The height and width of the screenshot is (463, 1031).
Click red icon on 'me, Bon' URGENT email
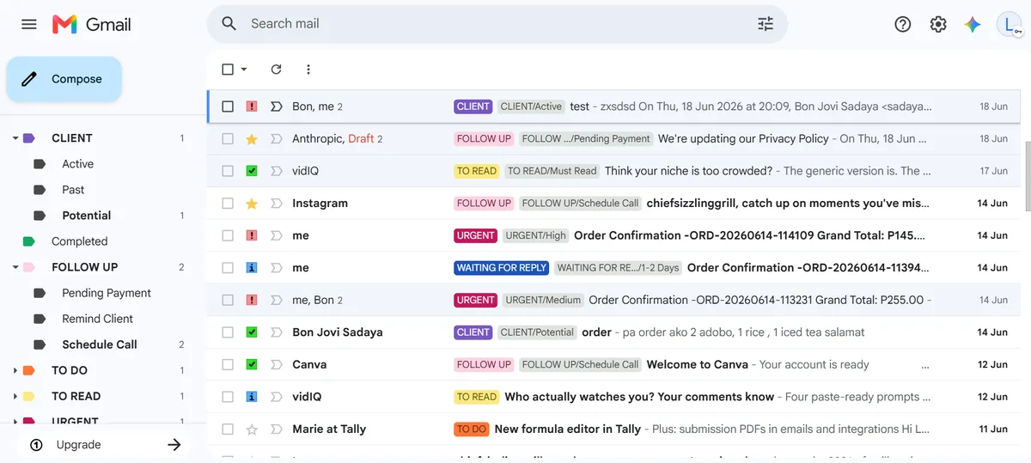click(x=252, y=300)
